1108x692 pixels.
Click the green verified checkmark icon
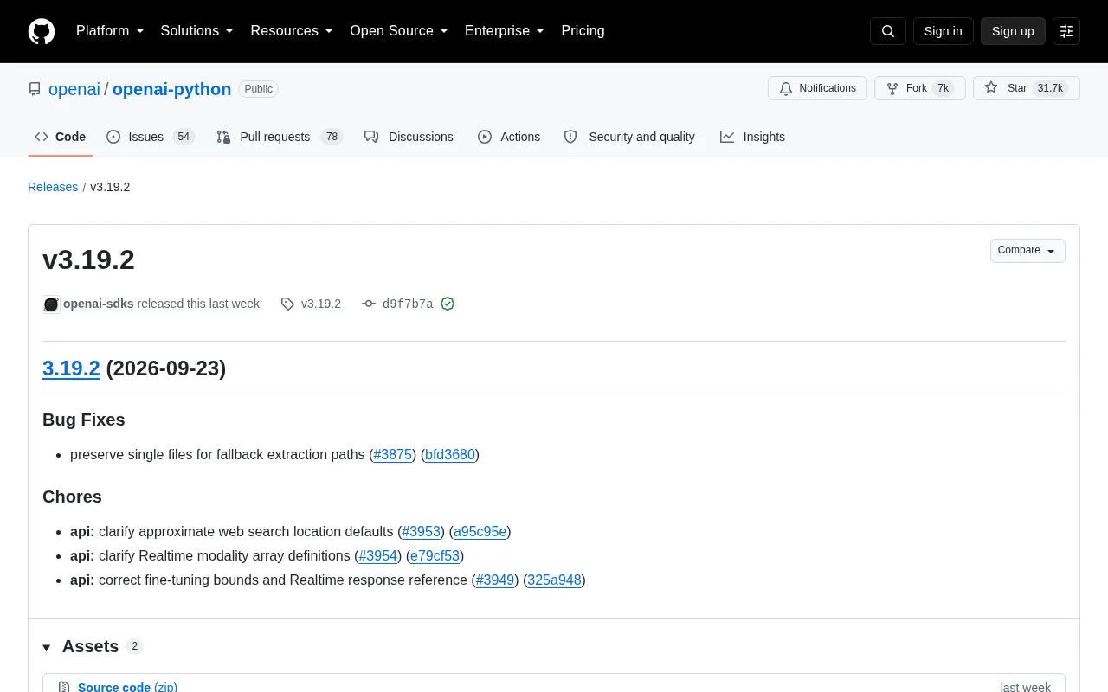(x=448, y=304)
